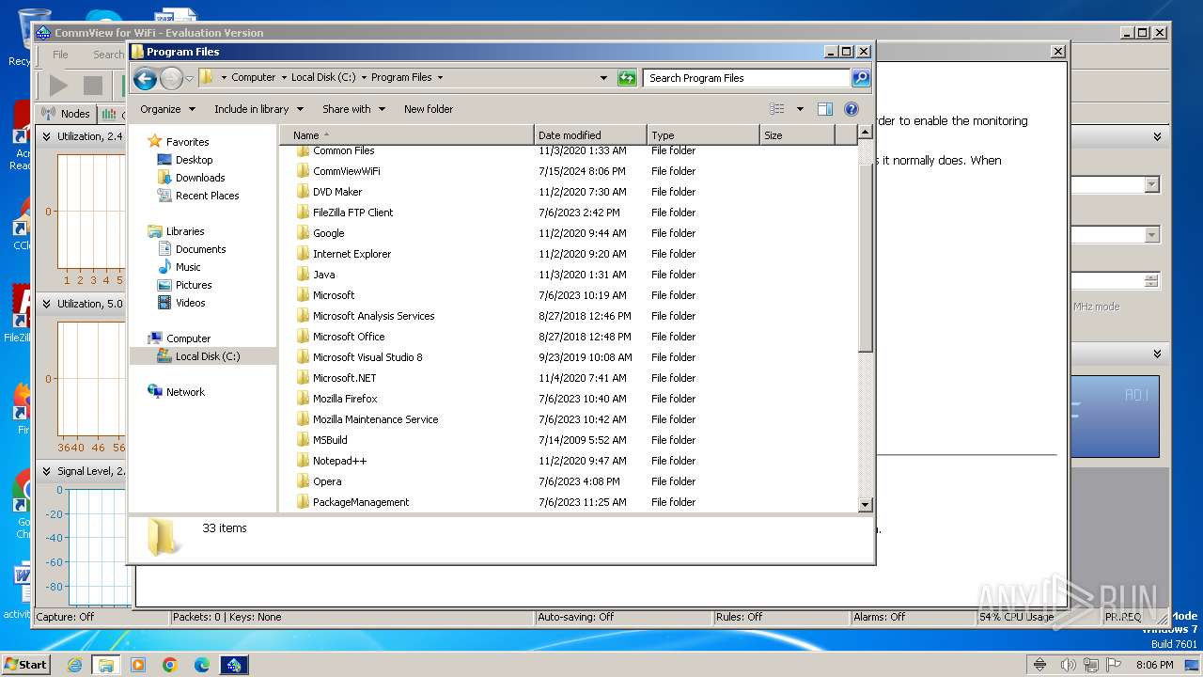This screenshot has width=1203, height=677.
Task: Expand Program Files breadcrumb dropdown arrow
Action: pos(440,78)
